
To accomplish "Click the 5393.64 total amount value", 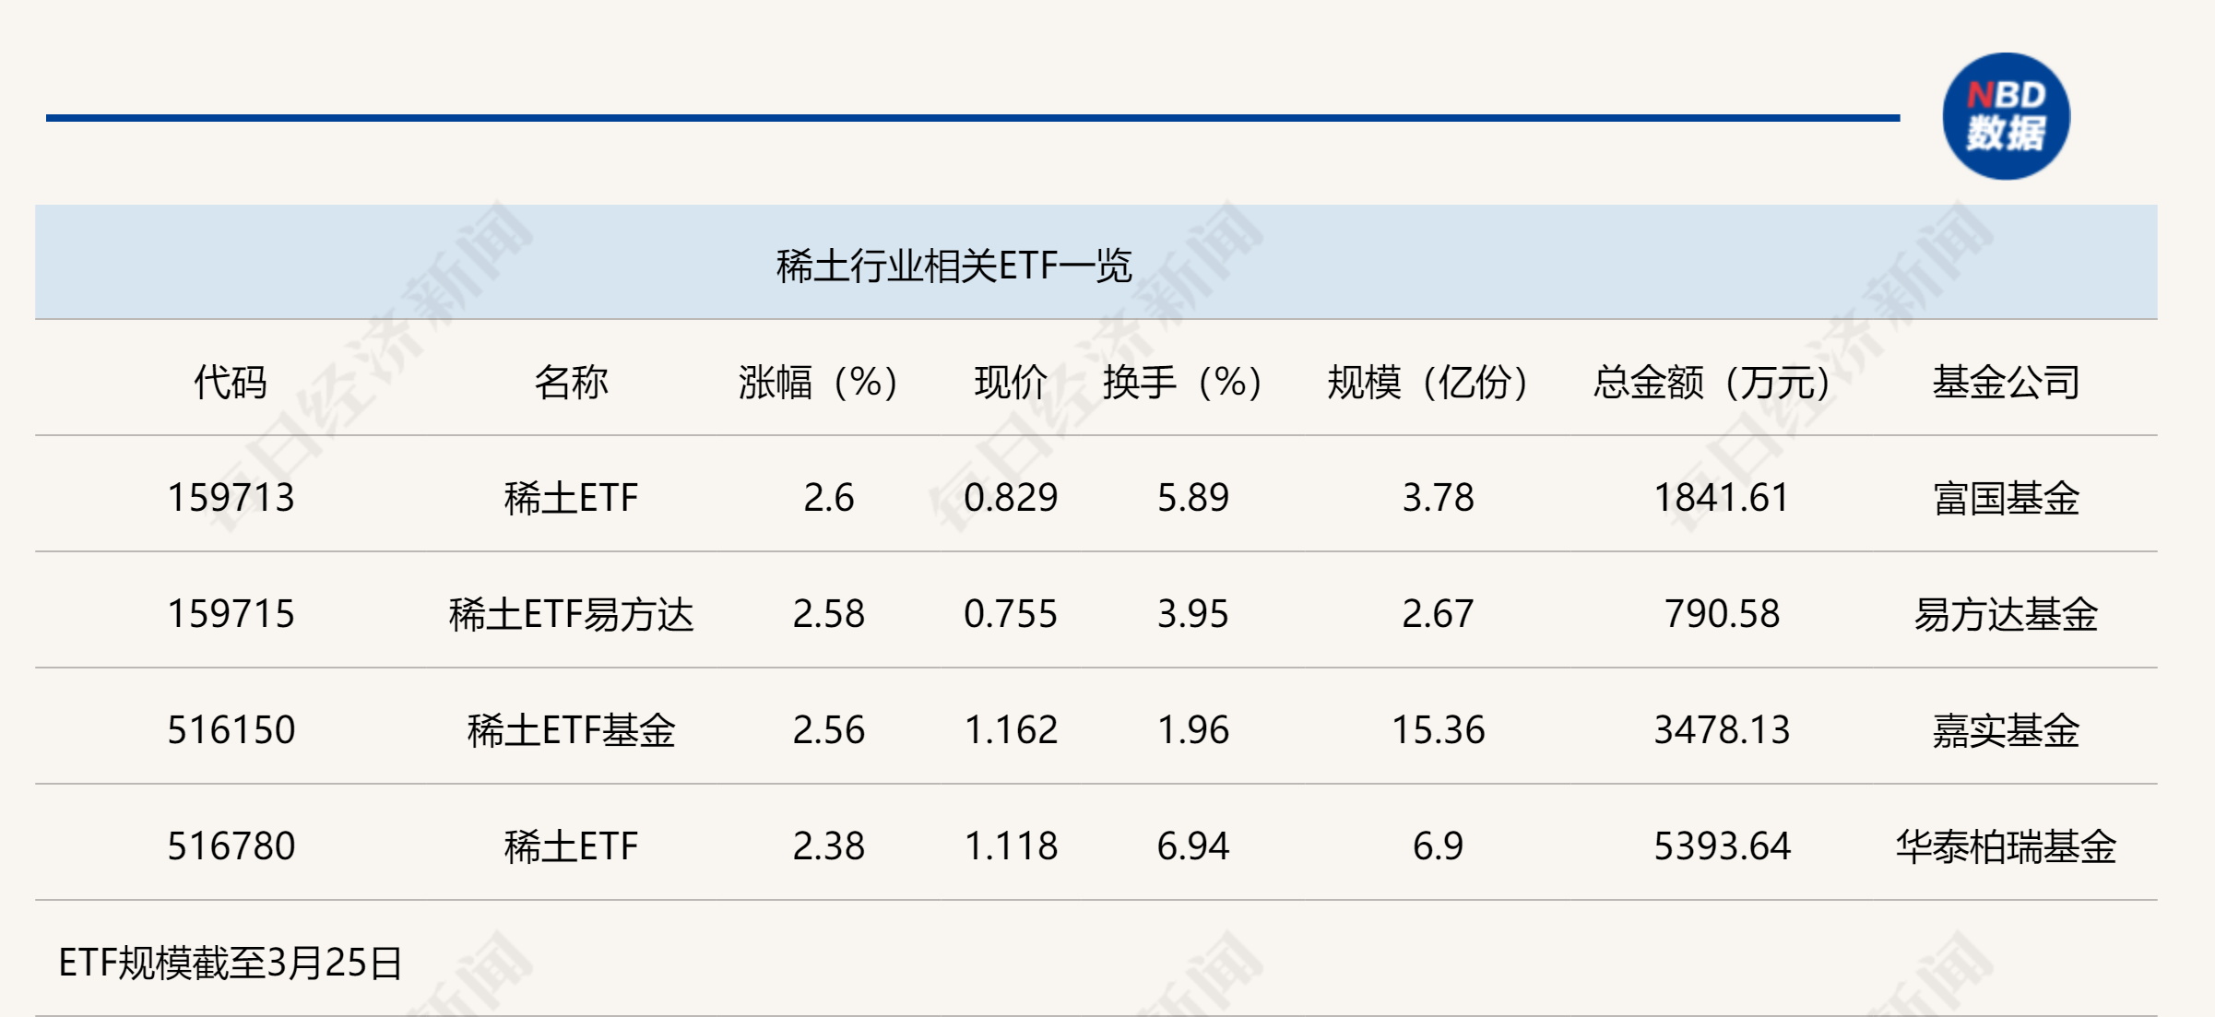I will pyautogui.click(x=1722, y=846).
